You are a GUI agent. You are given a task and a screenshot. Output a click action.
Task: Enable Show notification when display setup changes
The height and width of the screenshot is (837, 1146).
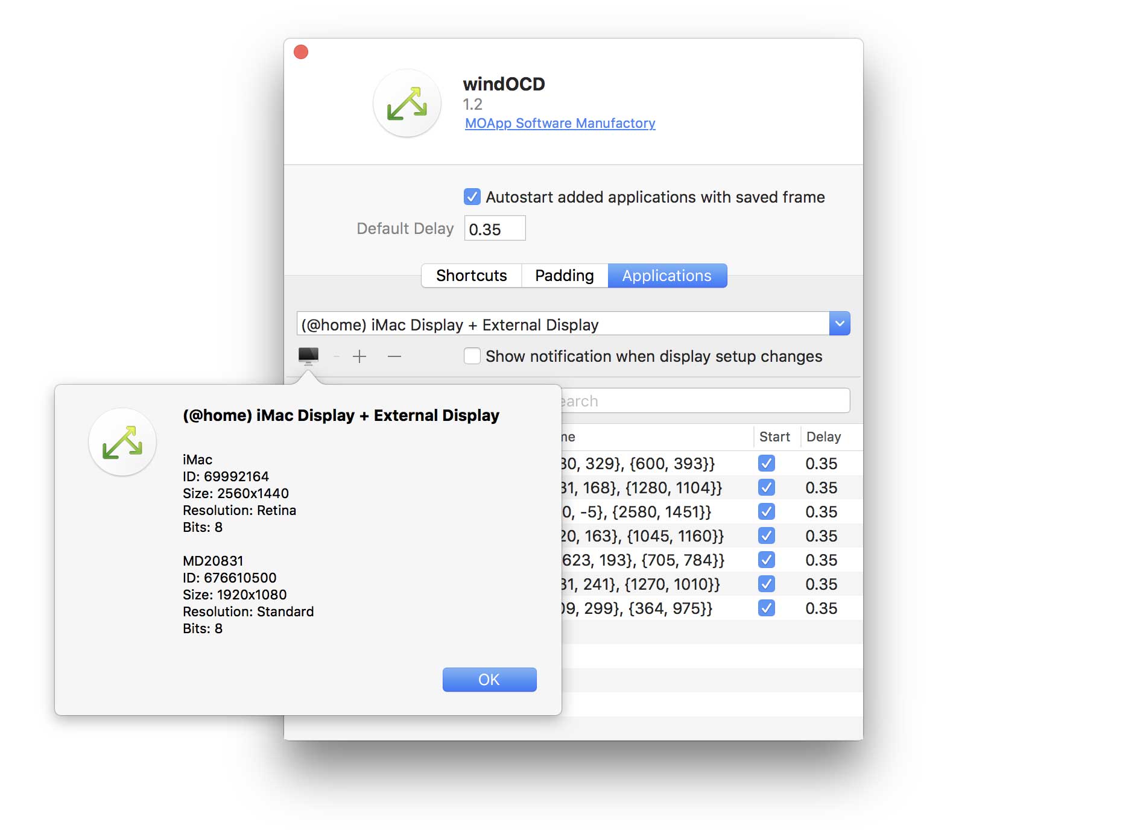(472, 356)
